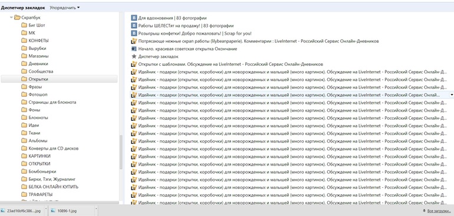
Task: Select the Открытки folder in tree
Action: point(59,79)
